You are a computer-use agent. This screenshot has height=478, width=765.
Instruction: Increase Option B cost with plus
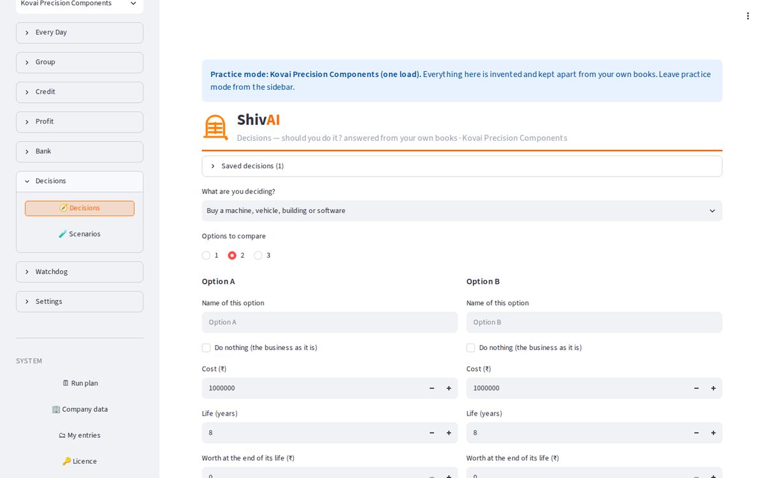[x=713, y=388]
